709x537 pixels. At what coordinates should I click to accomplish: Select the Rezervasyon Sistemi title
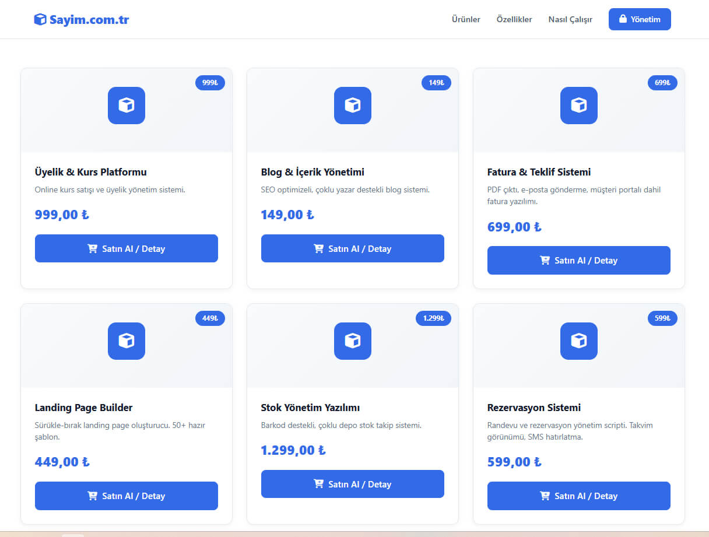533,408
